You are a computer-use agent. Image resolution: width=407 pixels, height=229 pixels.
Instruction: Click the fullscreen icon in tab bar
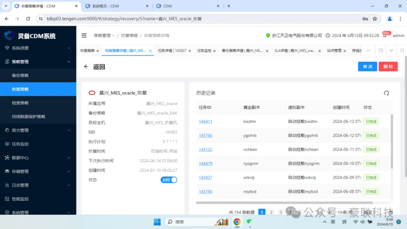[402, 50]
